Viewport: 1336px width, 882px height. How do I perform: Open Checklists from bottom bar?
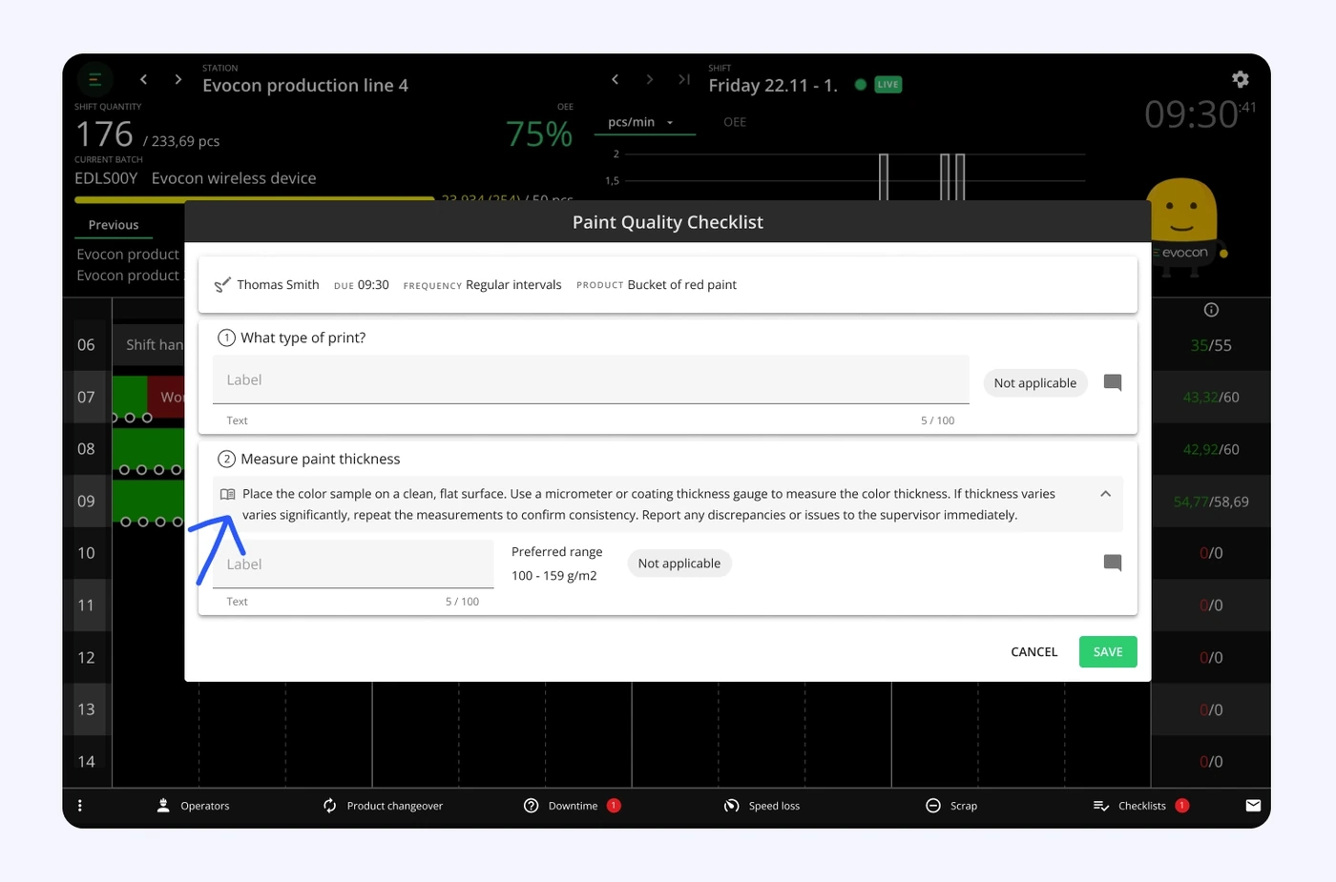pyautogui.click(x=1140, y=806)
